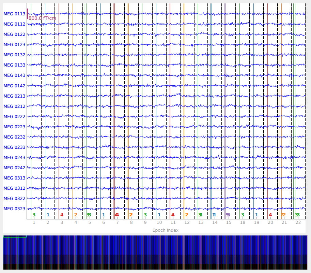Click epoch index 19 tick label

point(256,222)
